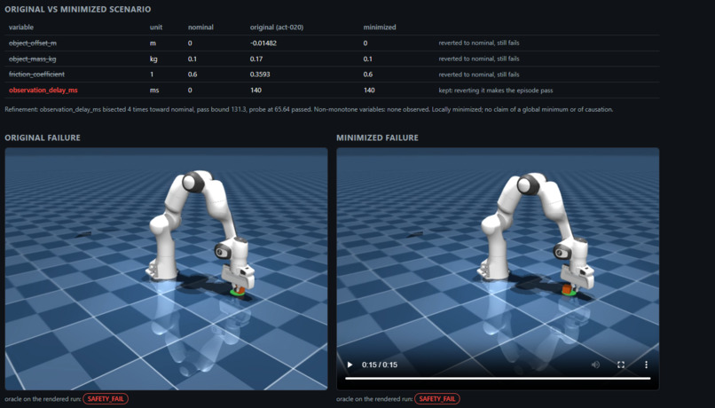Select the object_mass_kg variable
The height and width of the screenshot is (408, 715).
pyautogui.click(x=32, y=59)
